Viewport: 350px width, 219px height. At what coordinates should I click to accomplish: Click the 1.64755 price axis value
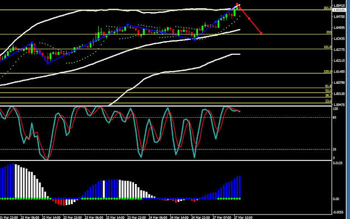tap(339, 16)
